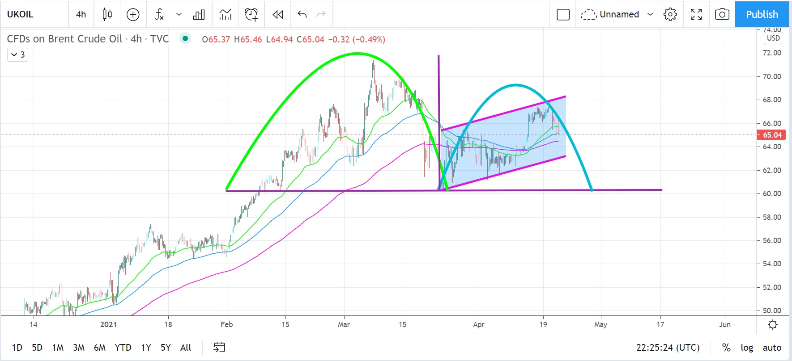Set range to 5D

(x=37, y=348)
